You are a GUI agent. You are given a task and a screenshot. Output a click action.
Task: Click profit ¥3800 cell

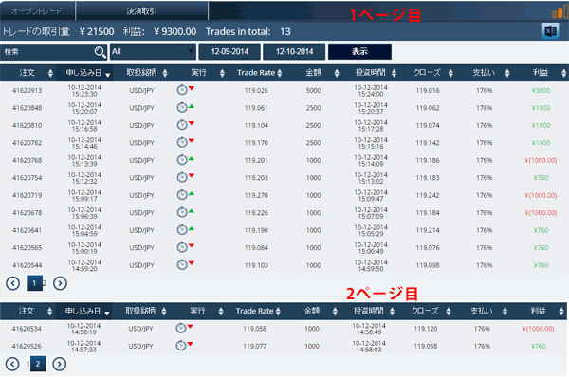point(541,90)
